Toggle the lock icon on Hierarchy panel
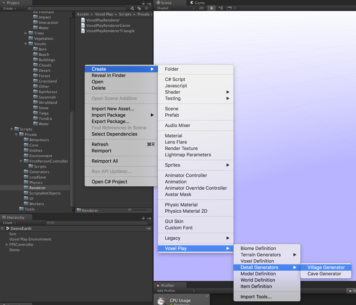 (x=143, y=217)
